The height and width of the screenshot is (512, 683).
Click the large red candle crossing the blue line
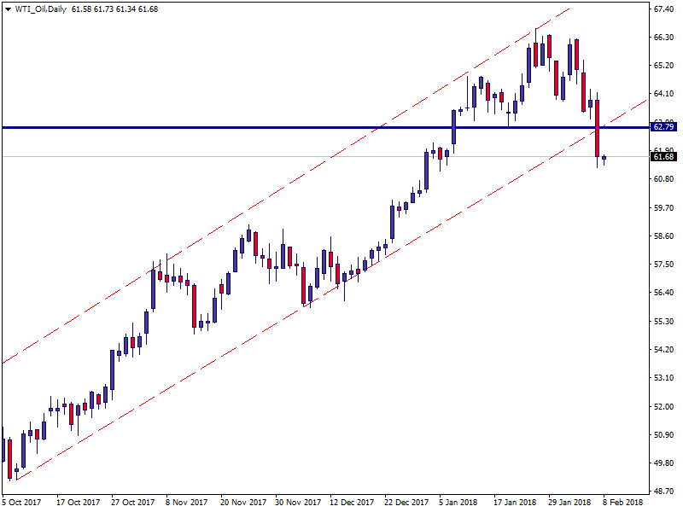(598, 128)
